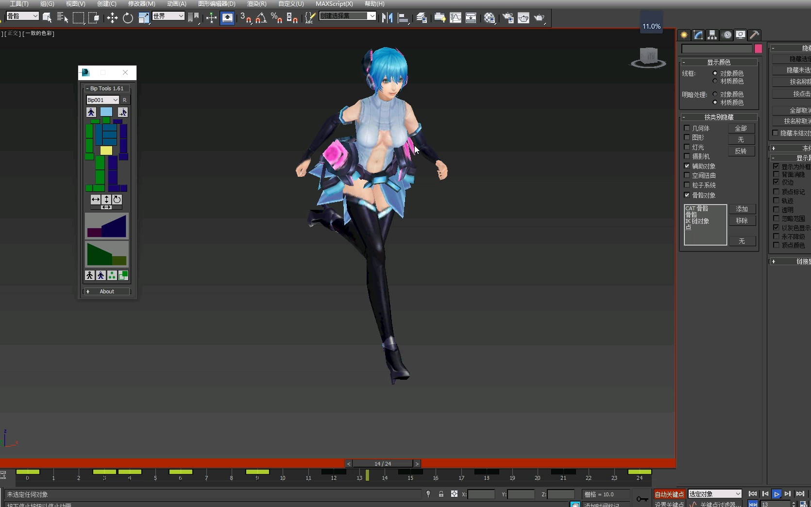Switch to the Display command panel tab
The height and width of the screenshot is (507, 811).
coord(740,35)
